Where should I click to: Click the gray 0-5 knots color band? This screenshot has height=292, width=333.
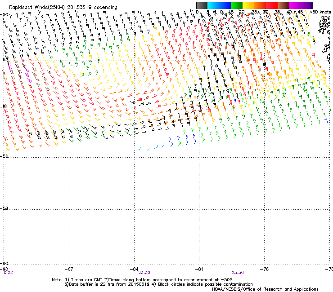(x=202, y=5)
